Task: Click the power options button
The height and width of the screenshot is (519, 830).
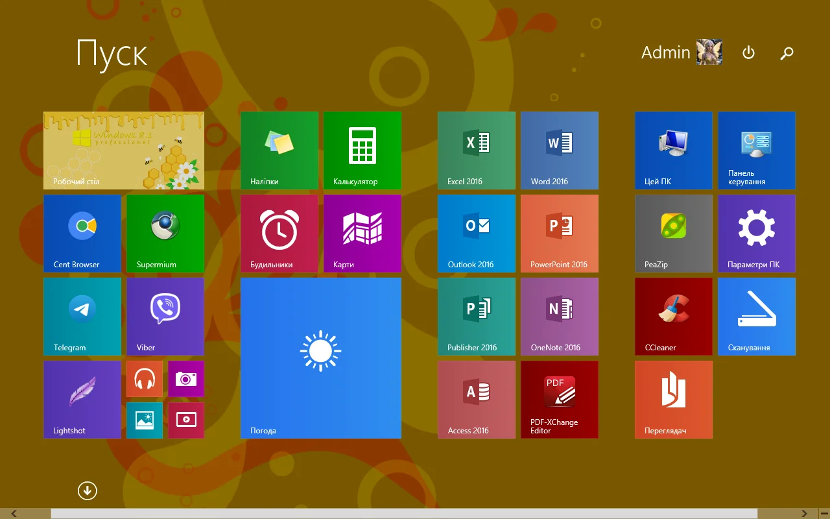Action: (x=748, y=53)
